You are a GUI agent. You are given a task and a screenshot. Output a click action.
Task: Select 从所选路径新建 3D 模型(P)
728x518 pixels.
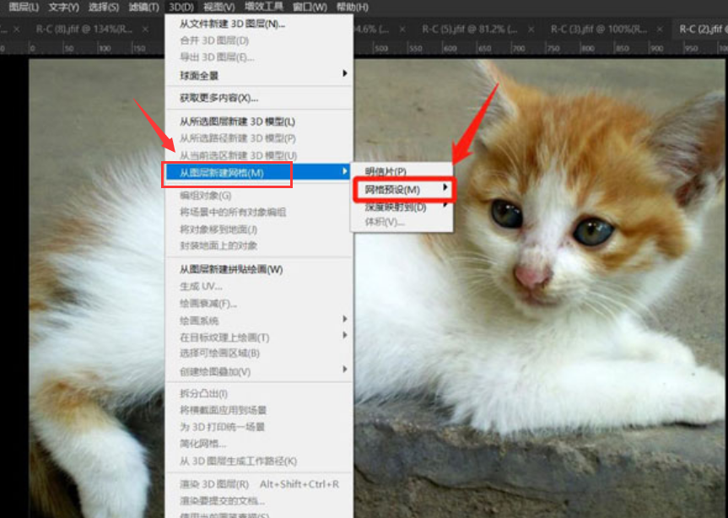click(x=259, y=138)
